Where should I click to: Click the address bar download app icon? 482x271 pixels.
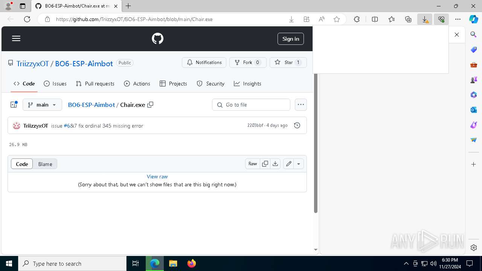(x=291, y=19)
